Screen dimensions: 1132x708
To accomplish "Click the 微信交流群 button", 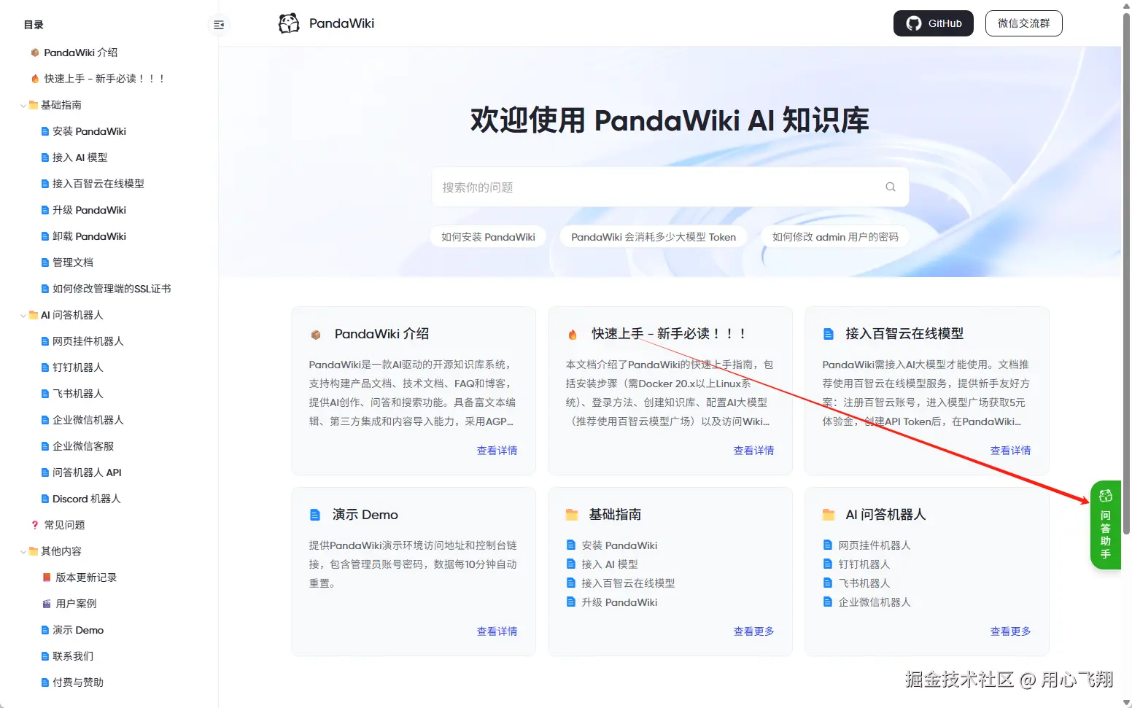I will pos(1024,23).
